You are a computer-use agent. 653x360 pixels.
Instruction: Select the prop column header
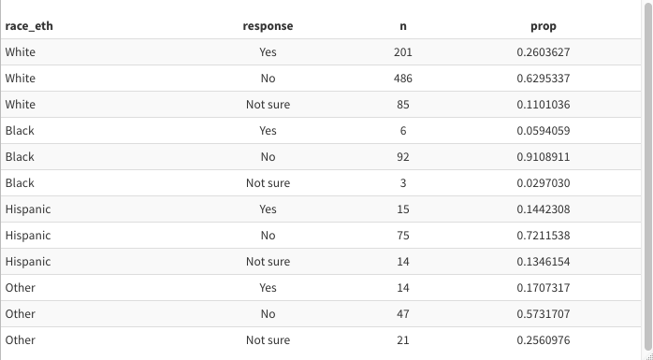pos(543,26)
